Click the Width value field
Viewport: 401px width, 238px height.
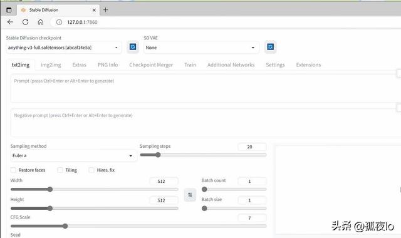coord(164,181)
